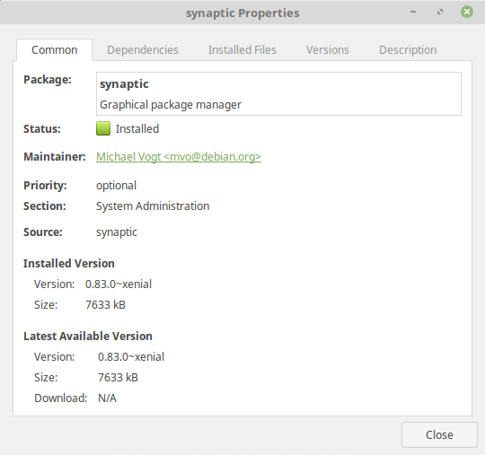Click the package name 'synaptic' in the box

(124, 84)
